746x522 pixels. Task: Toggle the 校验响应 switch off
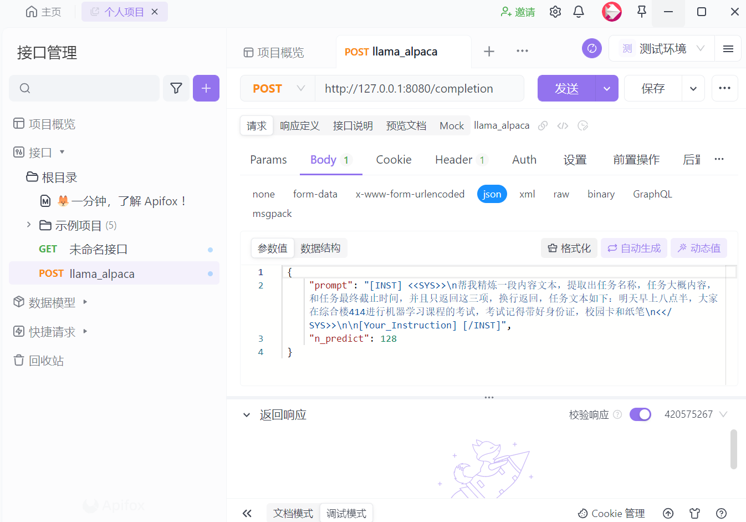640,414
